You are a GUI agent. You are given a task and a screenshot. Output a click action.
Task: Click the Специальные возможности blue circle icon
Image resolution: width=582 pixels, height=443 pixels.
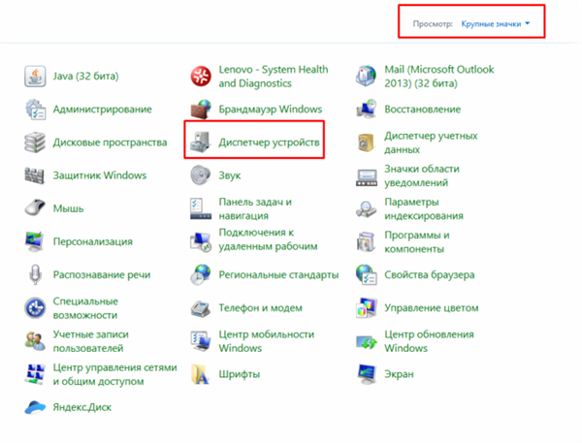pos(35,308)
